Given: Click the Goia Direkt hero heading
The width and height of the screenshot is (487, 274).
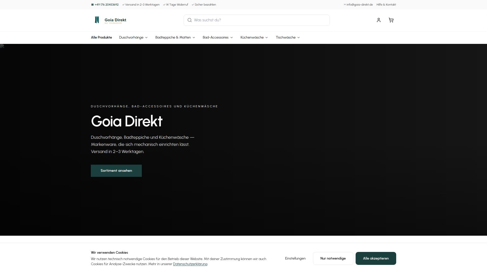Looking at the screenshot, I should [x=127, y=121].
